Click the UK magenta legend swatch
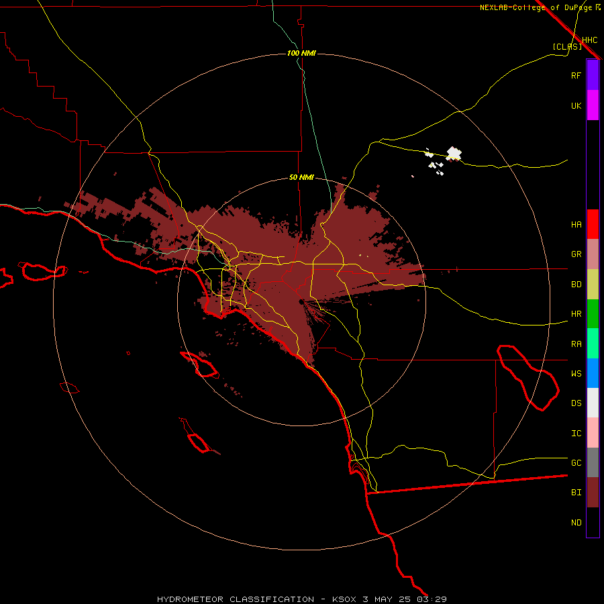 point(593,105)
